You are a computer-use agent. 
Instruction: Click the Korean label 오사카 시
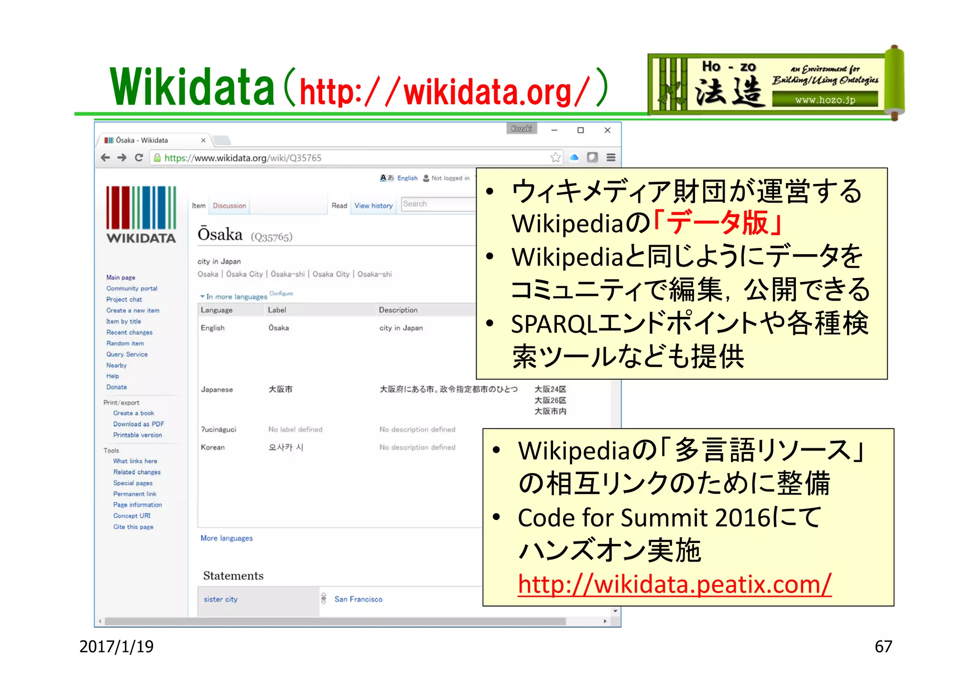[286, 447]
